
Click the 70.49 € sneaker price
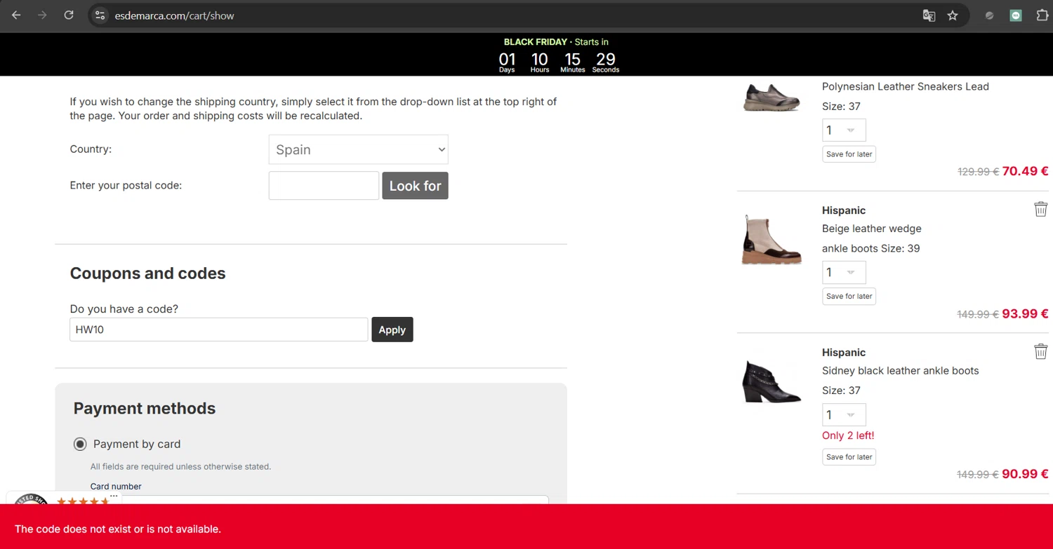click(1025, 171)
